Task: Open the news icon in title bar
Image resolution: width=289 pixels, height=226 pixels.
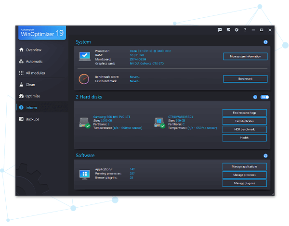Action: [228, 30]
